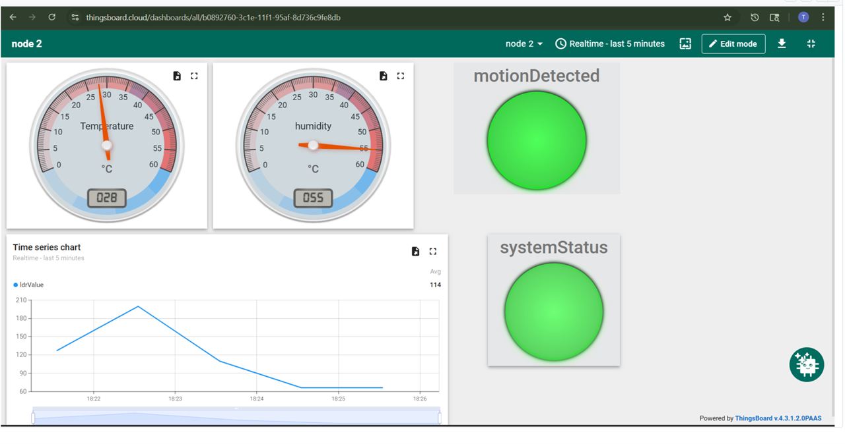The width and height of the screenshot is (845, 444).
Task: Exit fullscreen with the collapse icon
Action: click(x=811, y=43)
